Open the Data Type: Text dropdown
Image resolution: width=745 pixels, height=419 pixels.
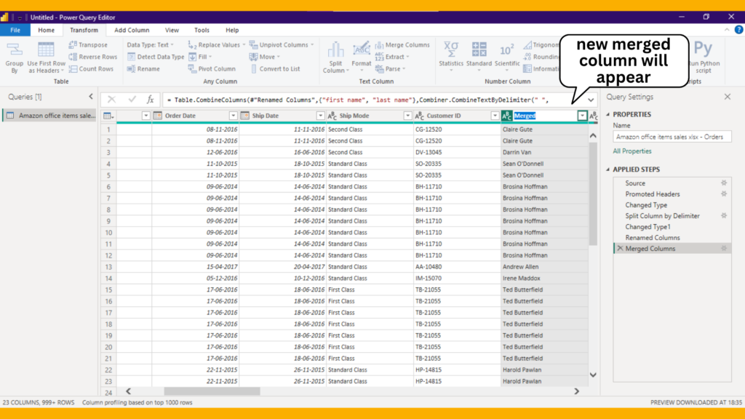pyautogui.click(x=150, y=44)
